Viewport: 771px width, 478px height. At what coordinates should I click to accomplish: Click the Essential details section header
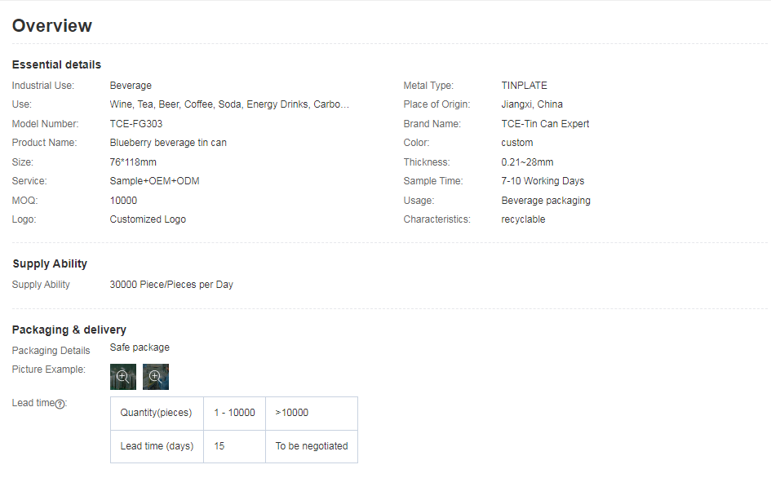point(56,64)
